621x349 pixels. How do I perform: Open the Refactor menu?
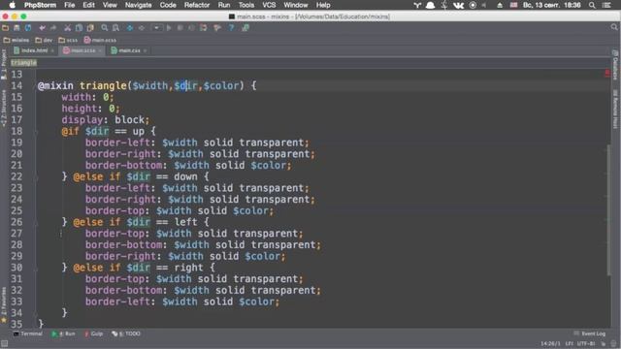[x=197, y=5]
